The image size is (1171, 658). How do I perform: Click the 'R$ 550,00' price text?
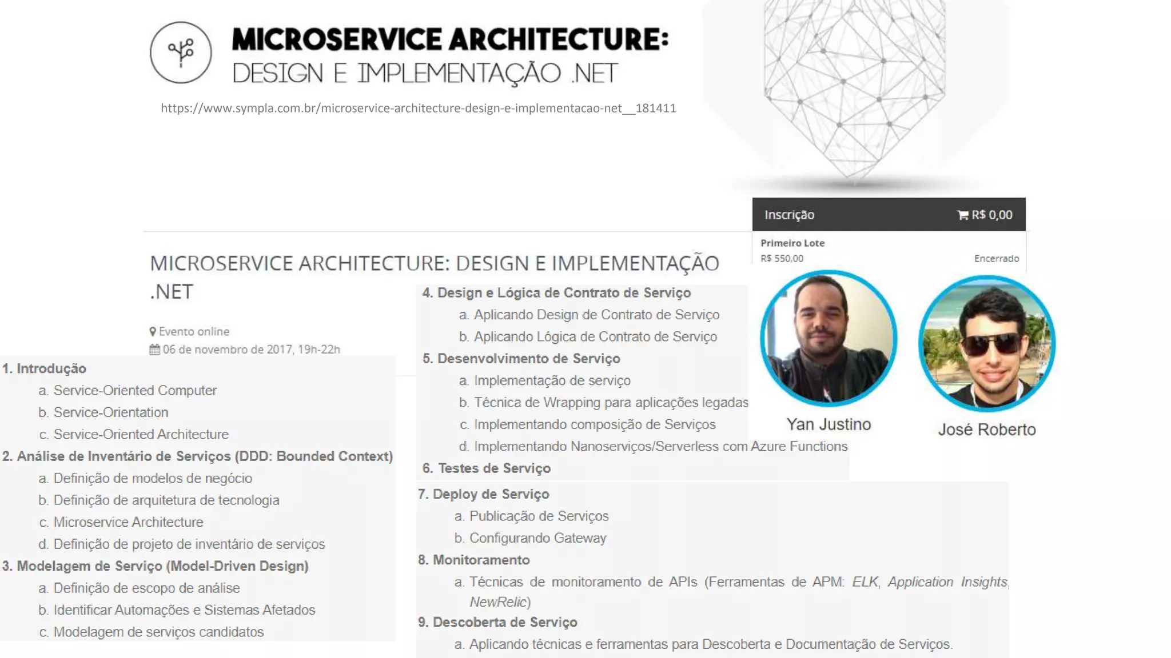tap(782, 258)
